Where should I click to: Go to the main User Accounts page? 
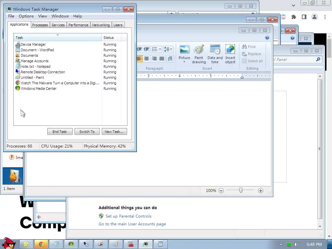pyautogui.click(x=132, y=224)
